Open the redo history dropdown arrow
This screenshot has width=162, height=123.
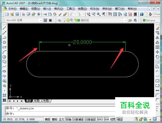point(83,14)
